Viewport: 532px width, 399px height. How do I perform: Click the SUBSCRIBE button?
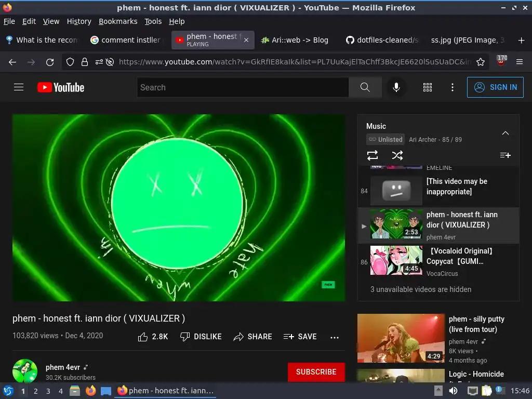pos(316,372)
